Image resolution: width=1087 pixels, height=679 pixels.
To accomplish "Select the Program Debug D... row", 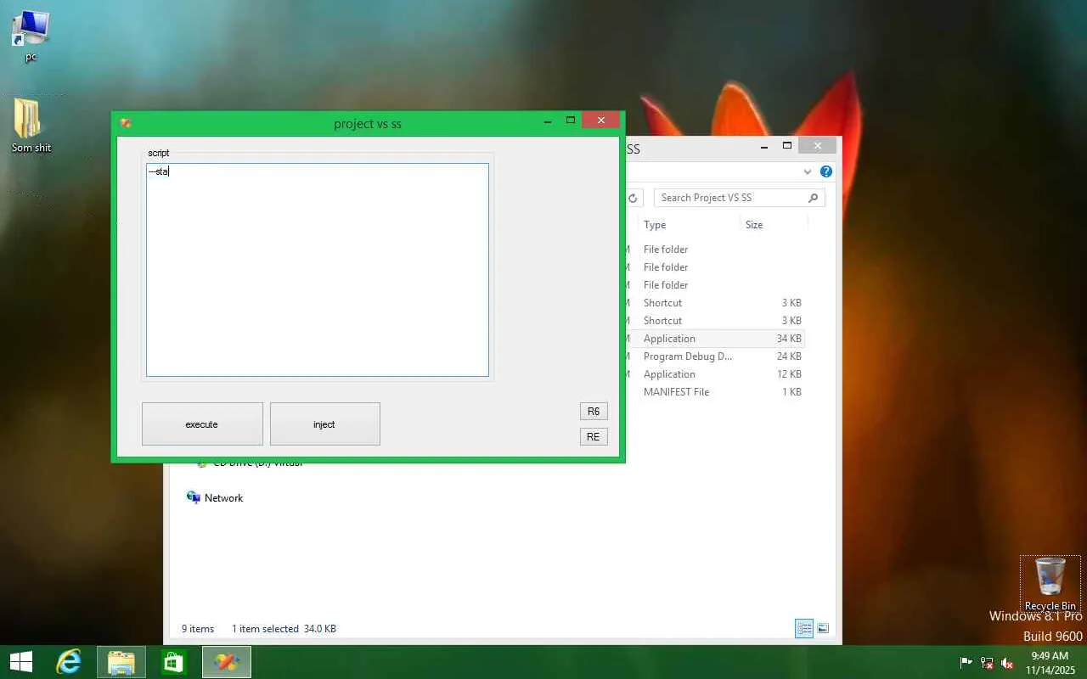I will point(713,356).
